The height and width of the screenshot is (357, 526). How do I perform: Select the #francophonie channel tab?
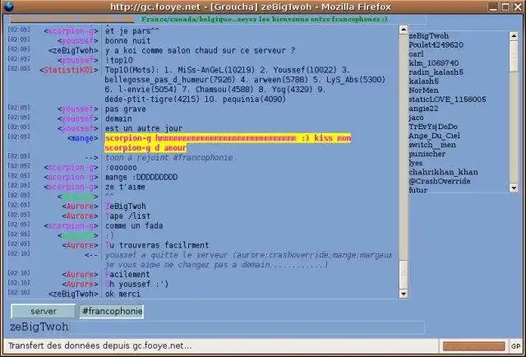click(x=112, y=311)
